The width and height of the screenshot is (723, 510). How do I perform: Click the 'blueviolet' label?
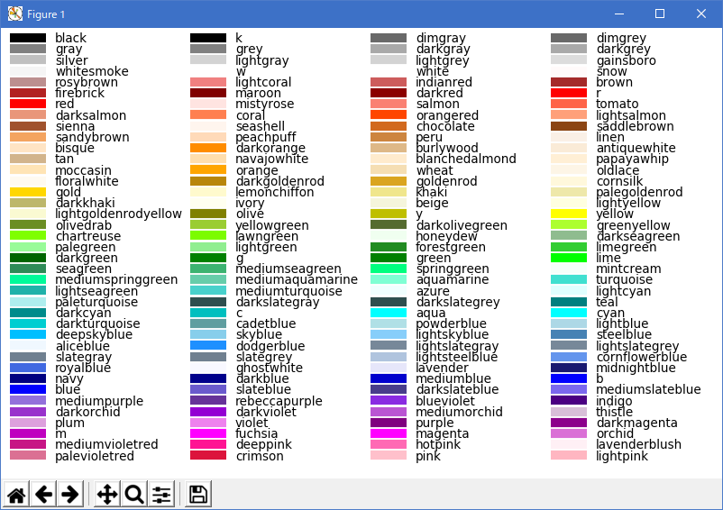pos(445,401)
